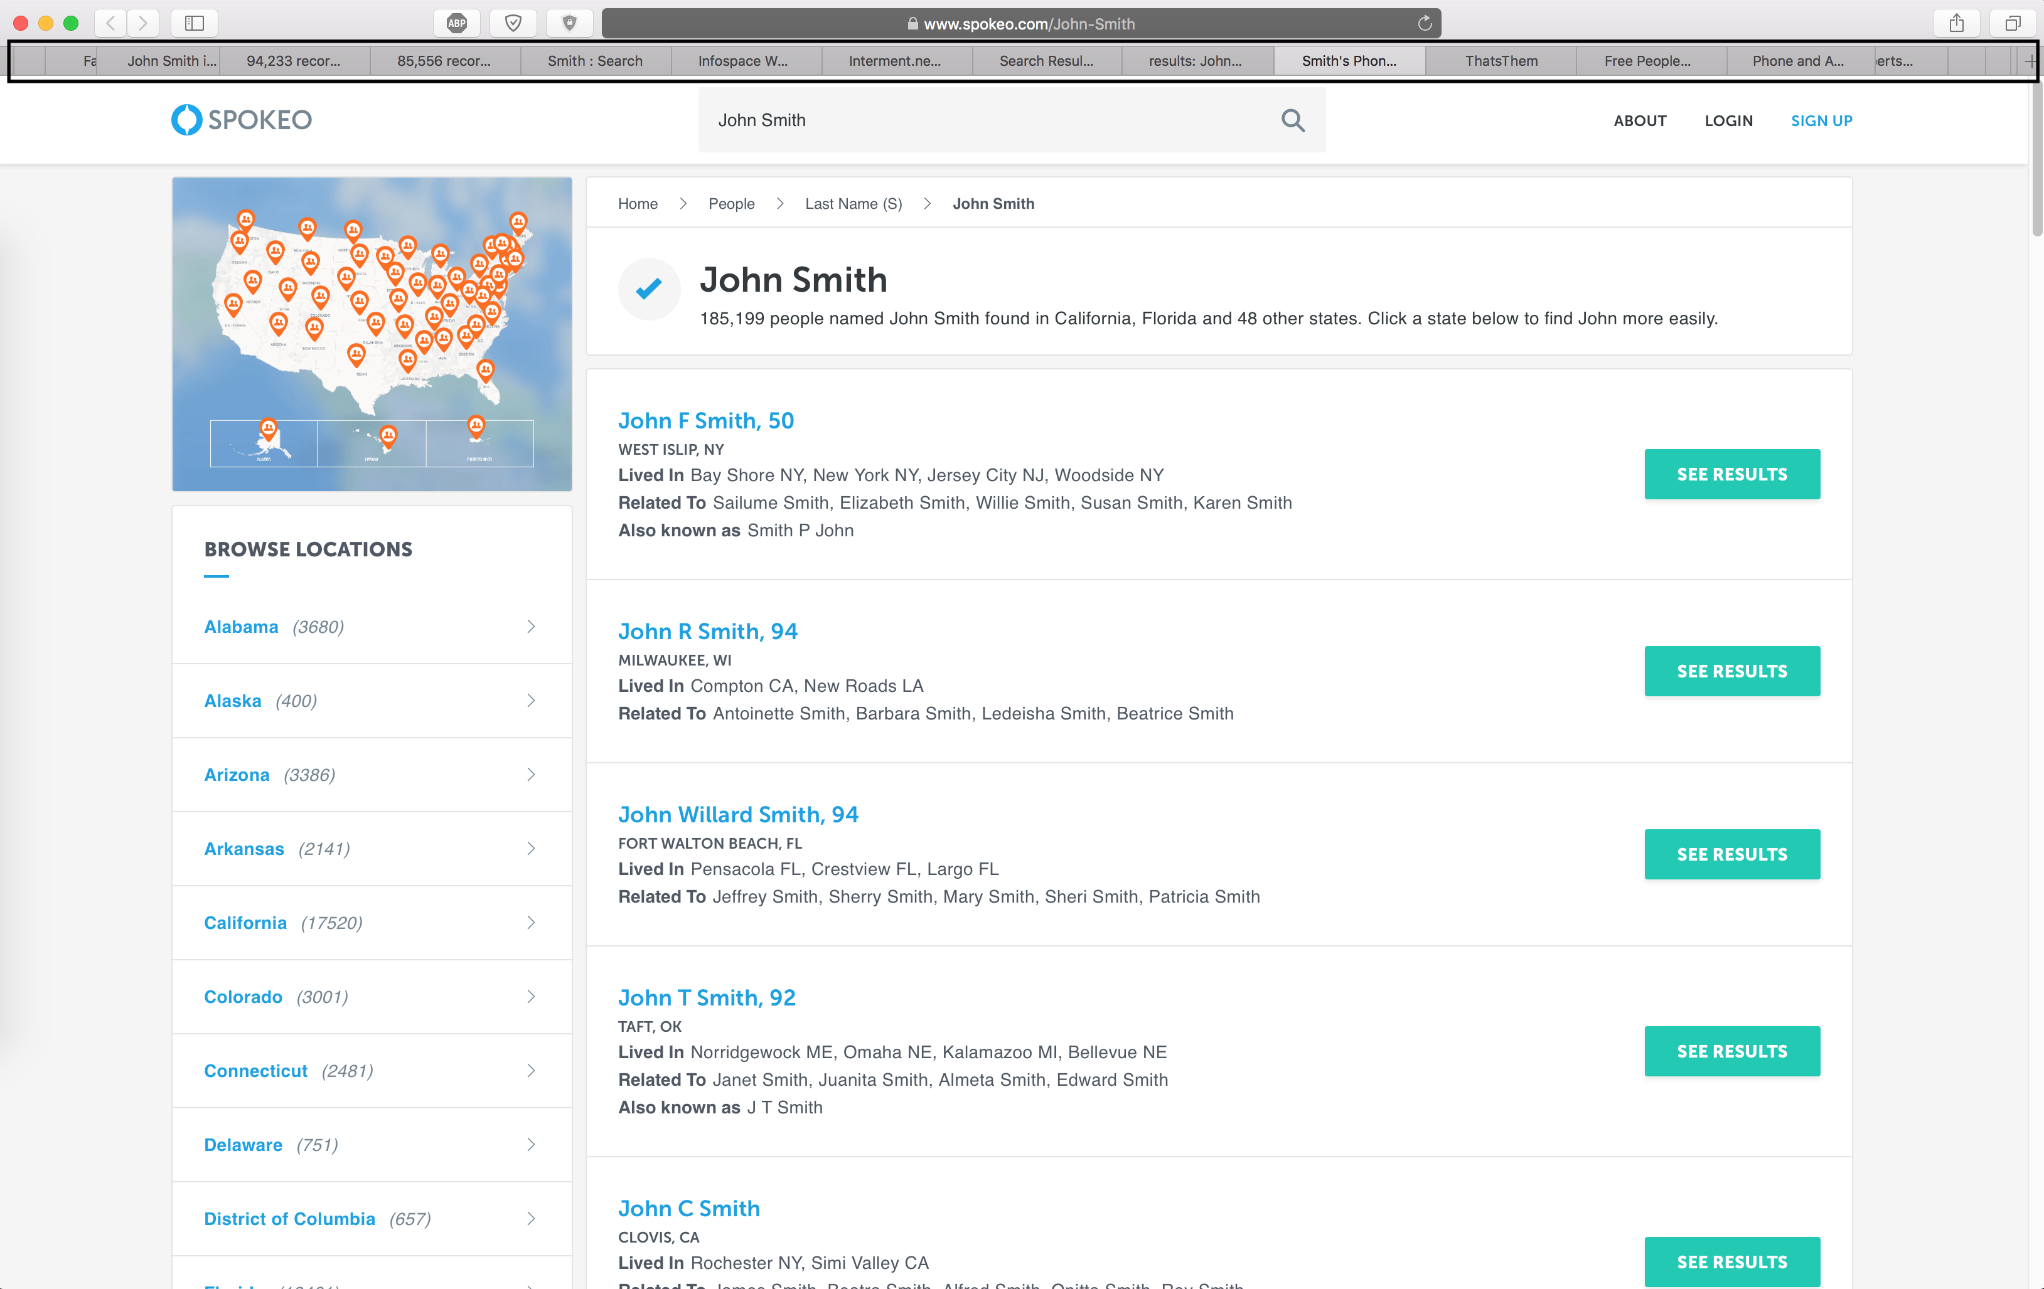Switch to the ThatsThem tab
This screenshot has height=1289, width=2044.
pyautogui.click(x=1500, y=61)
